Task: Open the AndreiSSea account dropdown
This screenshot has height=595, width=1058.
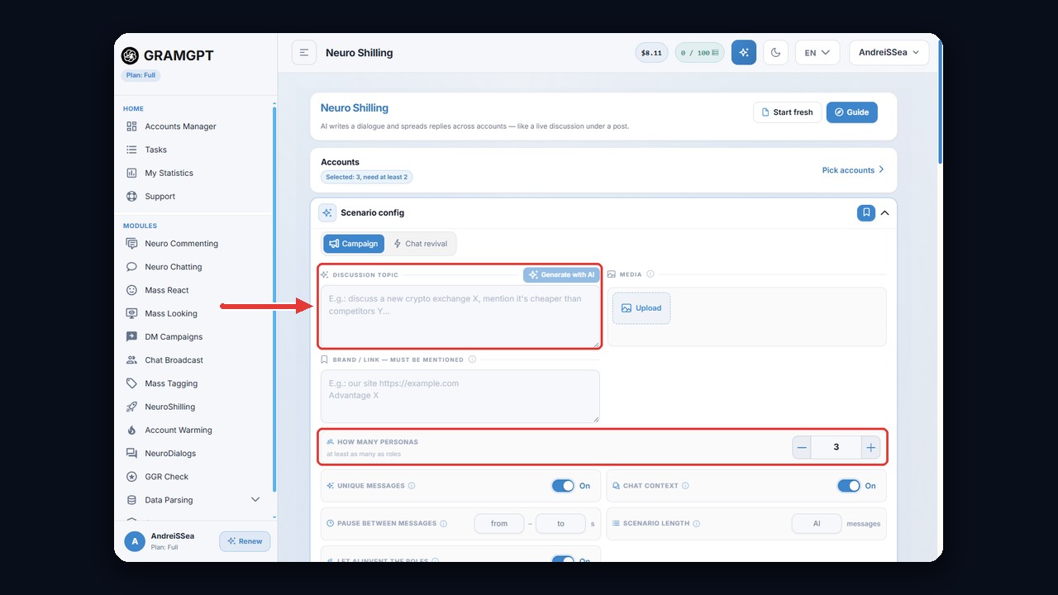Action: click(889, 53)
